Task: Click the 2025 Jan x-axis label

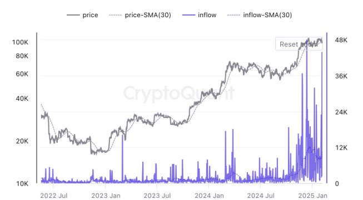Action: (x=313, y=196)
